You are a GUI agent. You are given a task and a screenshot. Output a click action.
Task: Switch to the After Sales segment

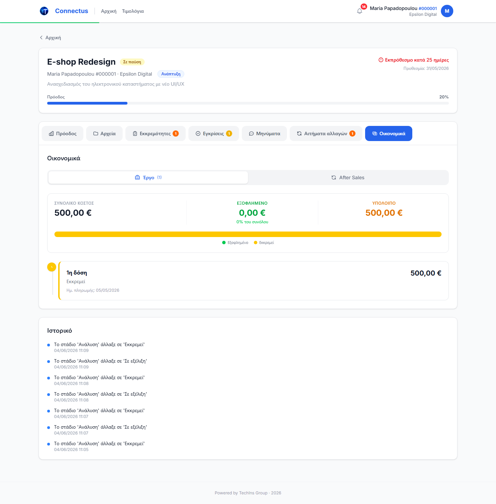348,178
